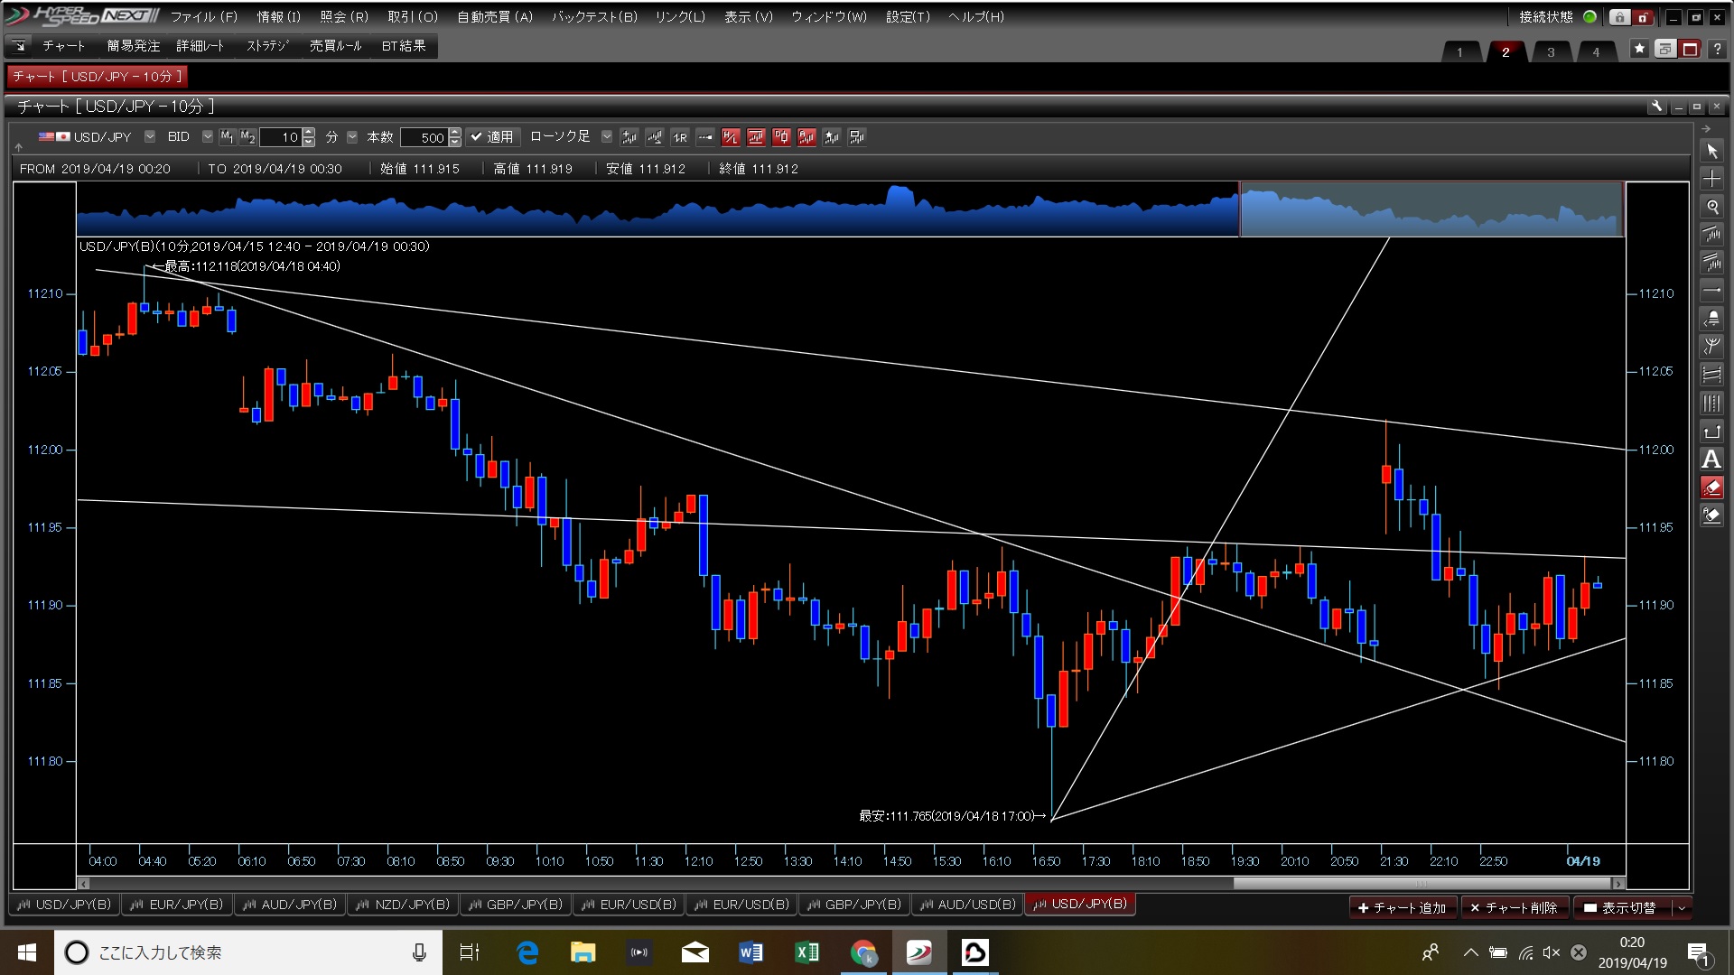Open the USD/JPY currency pair dropdown
The image size is (1734, 975).
150,137
